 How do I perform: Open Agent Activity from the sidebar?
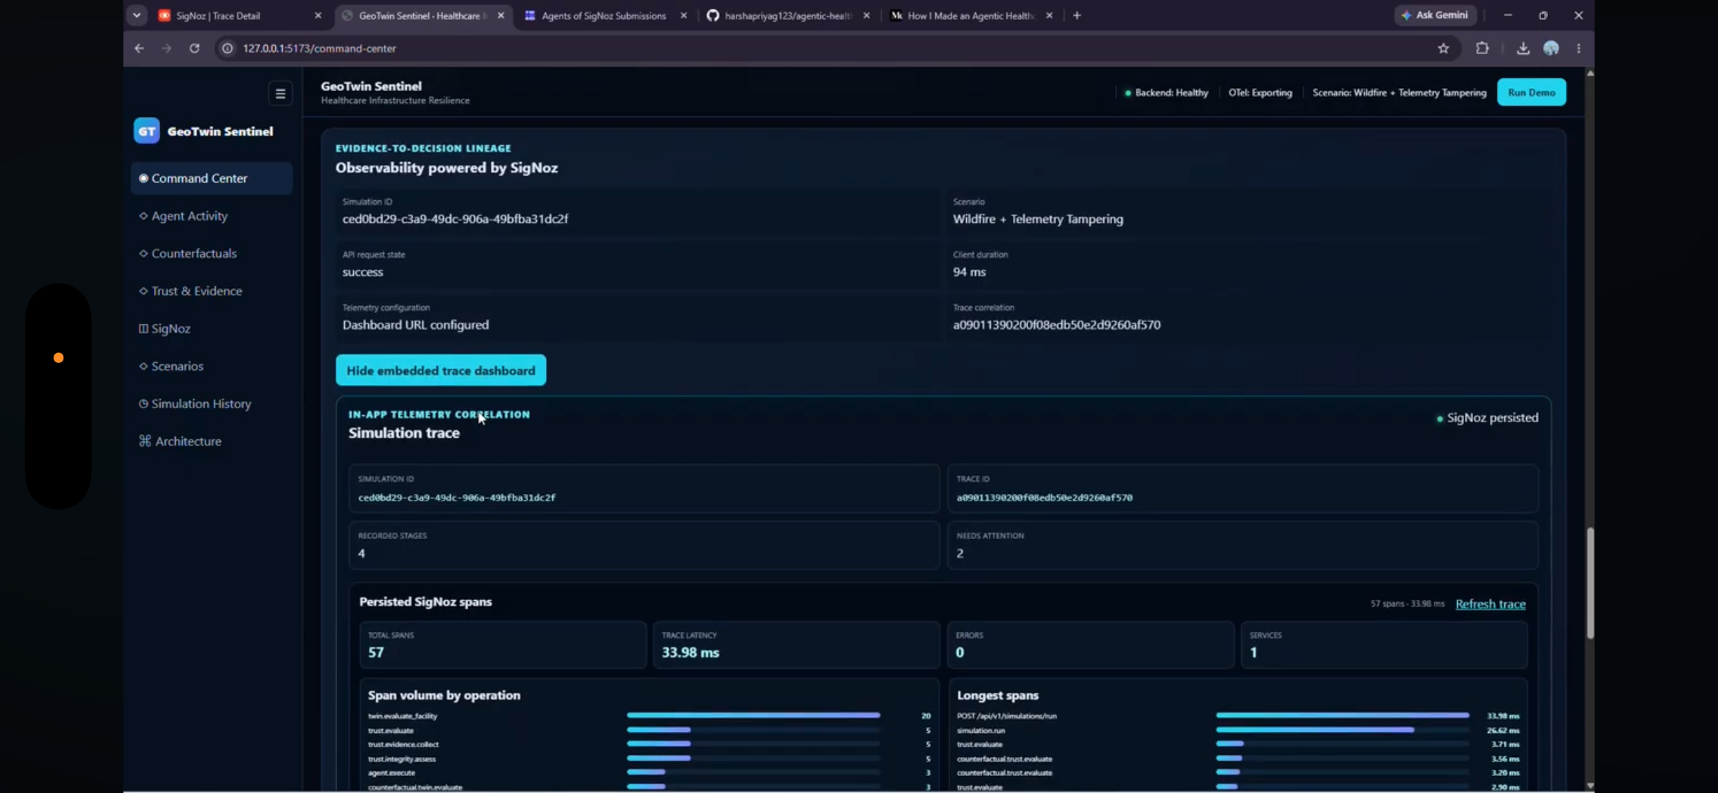click(x=212, y=216)
